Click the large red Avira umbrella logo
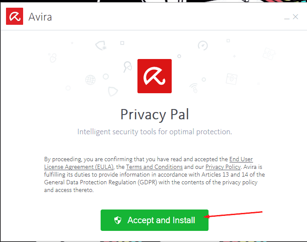Viewport: 307px width, 242px height. point(155,76)
